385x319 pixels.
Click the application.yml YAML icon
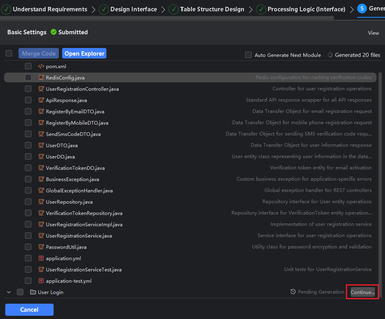(41, 258)
